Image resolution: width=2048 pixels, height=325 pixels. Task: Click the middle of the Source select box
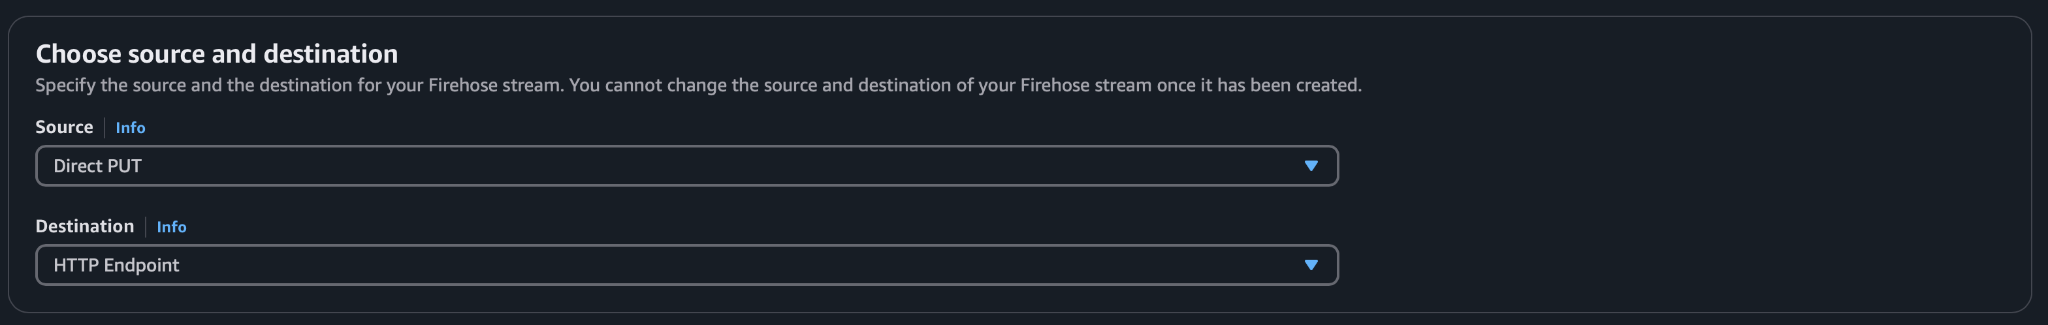pos(687,166)
